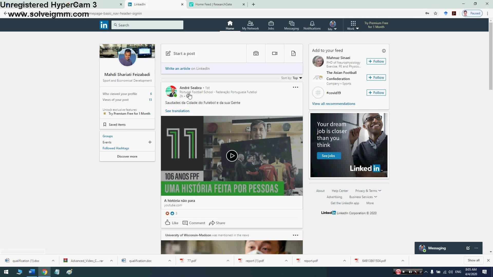Open Messaging bar more options

(x=476, y=248)
